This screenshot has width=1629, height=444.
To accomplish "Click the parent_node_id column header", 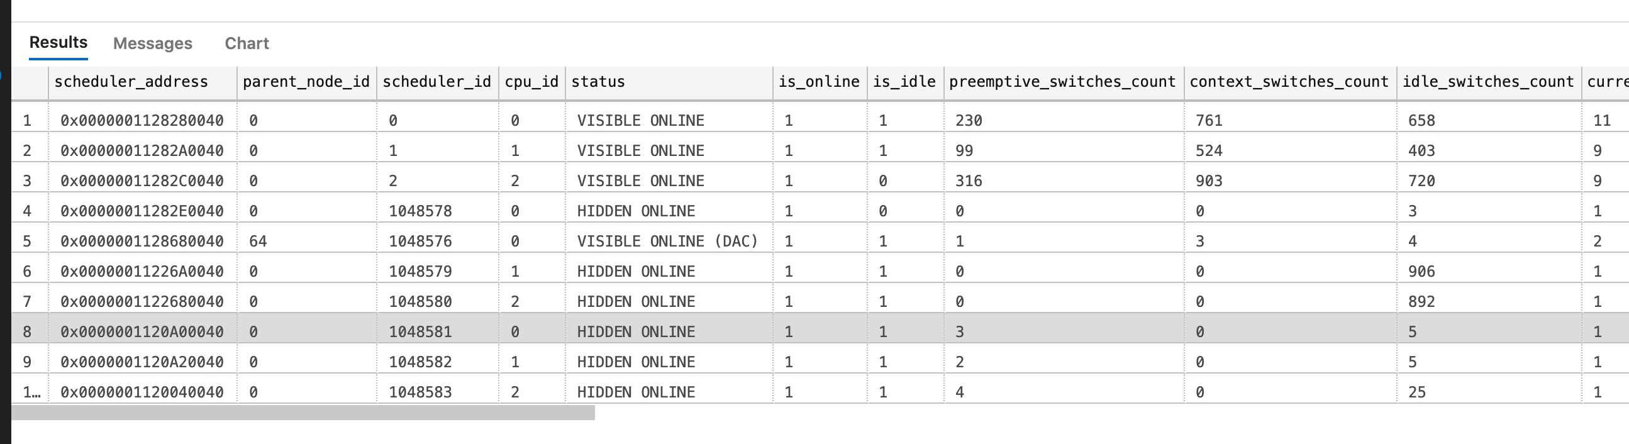I will [x=306, y=82].
